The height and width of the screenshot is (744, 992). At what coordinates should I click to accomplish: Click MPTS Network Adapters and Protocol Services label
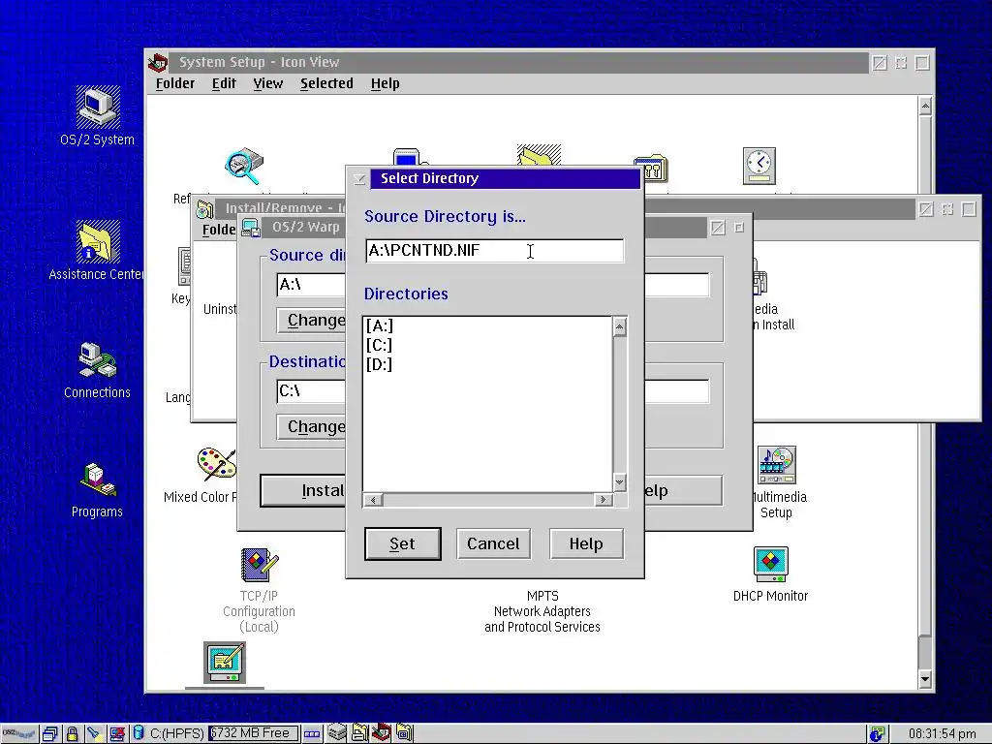(x=542, y=611)
